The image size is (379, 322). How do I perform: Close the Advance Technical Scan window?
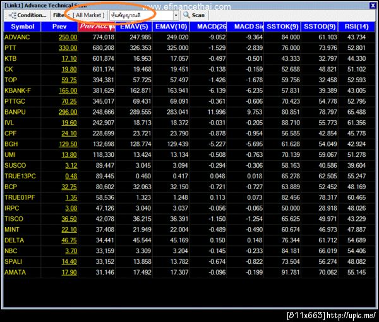373,6
